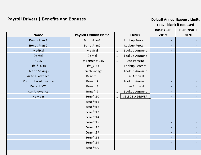
Task: Click the ellipsis in the Benefit10 row
Action: tap(117, 97)
